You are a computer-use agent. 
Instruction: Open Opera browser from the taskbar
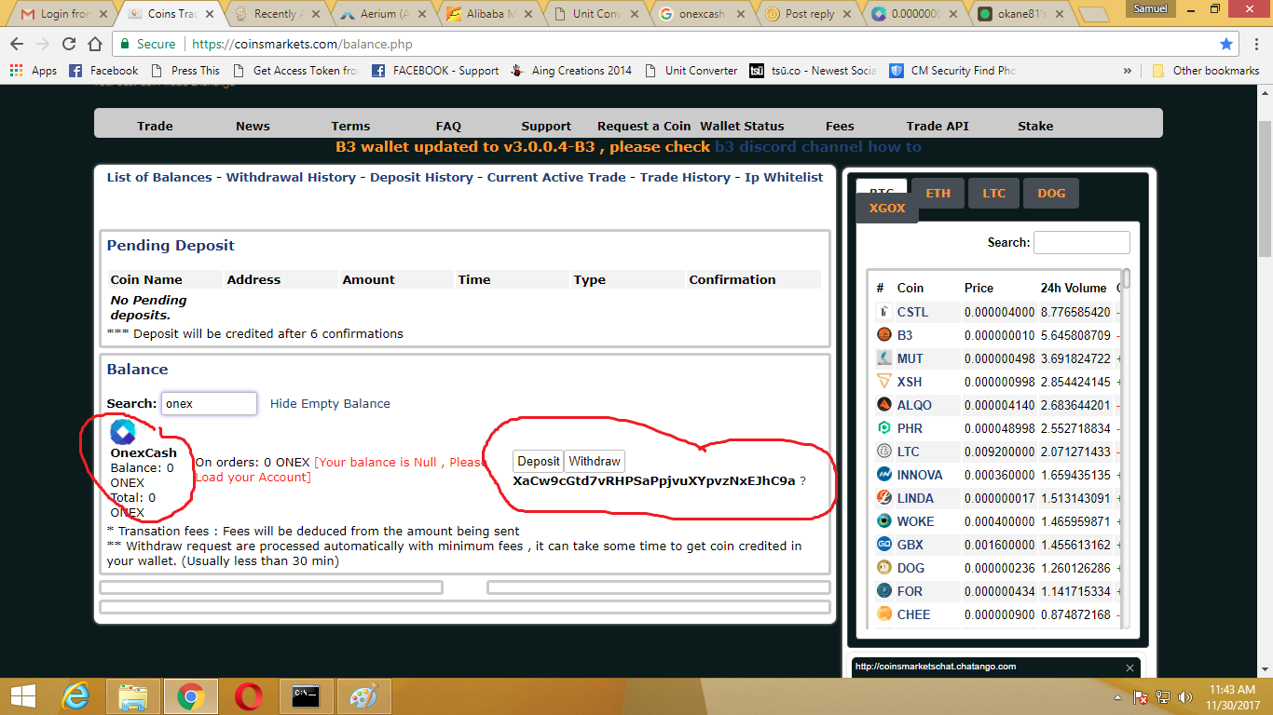point(248,696)
